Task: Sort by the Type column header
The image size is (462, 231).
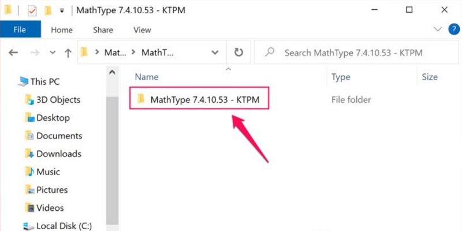Action: click(x=341, y=77)
